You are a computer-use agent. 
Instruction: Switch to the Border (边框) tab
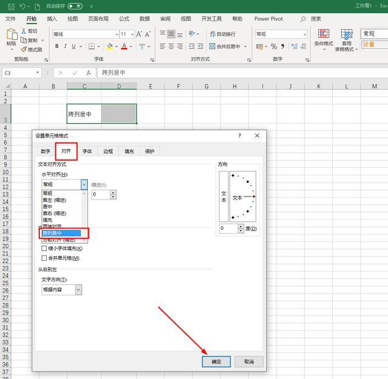(x=108, y=151)
